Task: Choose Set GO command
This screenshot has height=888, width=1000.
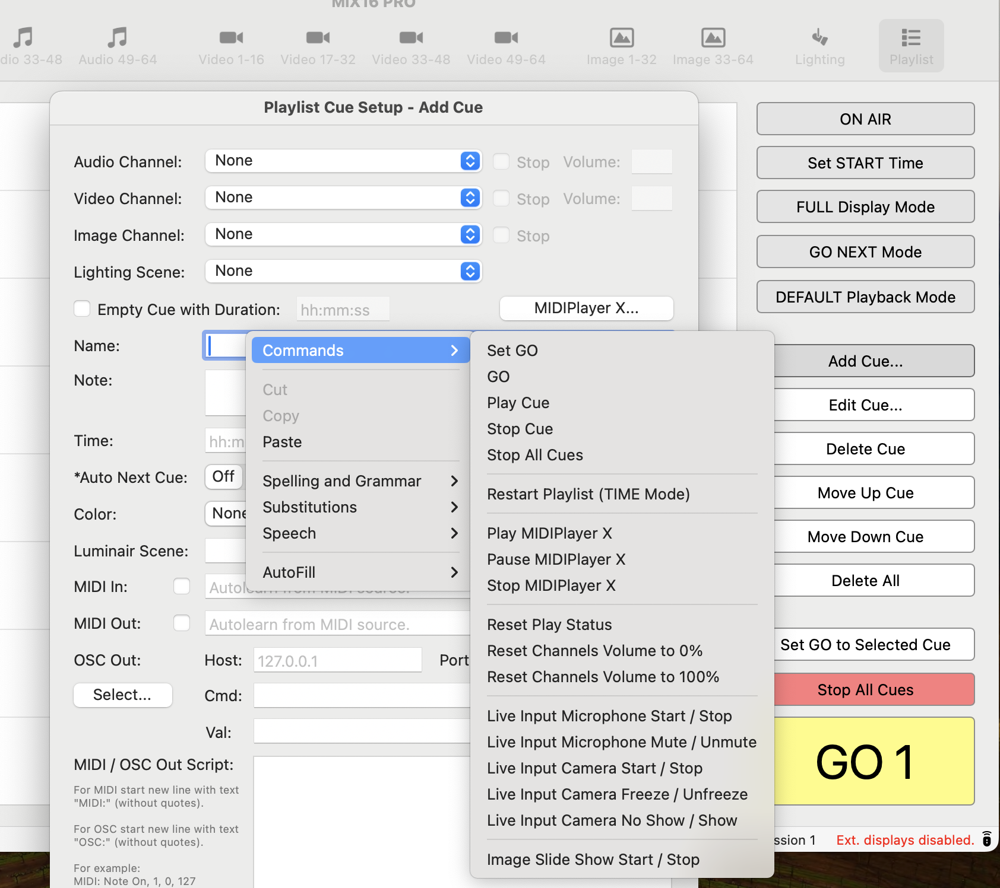Action: pos(622,351)
